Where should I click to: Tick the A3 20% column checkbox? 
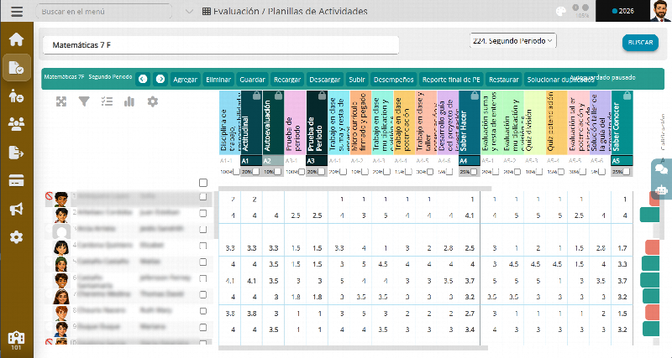[x=322, y=172]
